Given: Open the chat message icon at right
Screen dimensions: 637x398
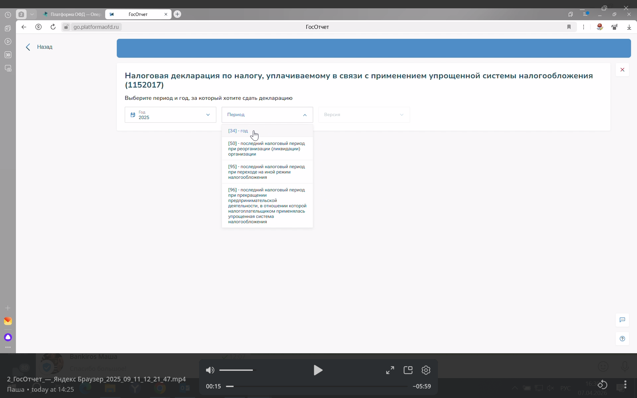Looking at the screenshot, I should 622,320.
